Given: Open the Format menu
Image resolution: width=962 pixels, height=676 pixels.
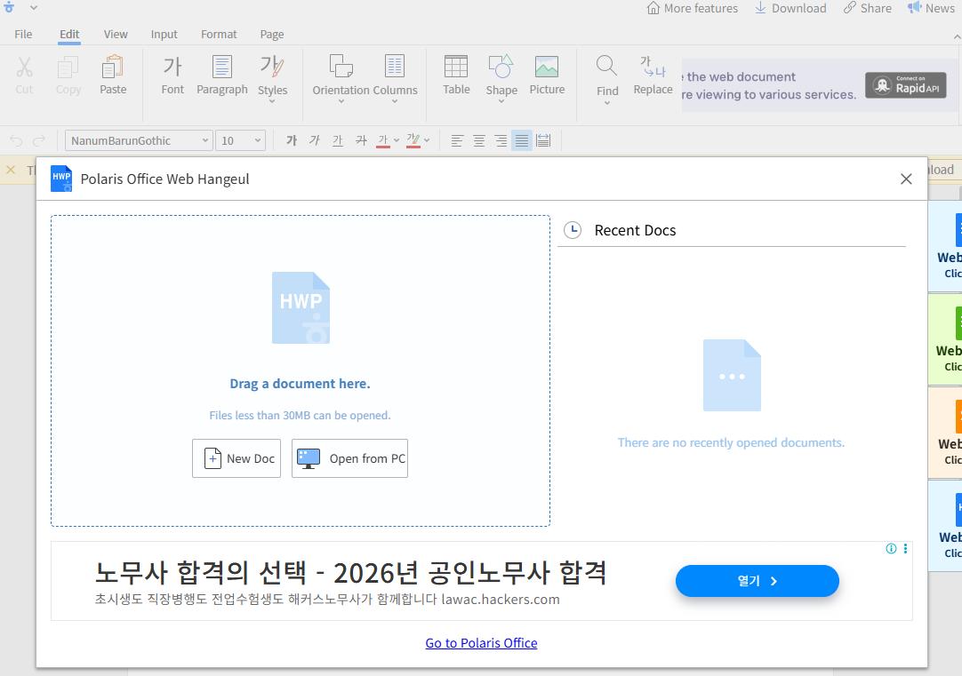Looking at the screenshot, I should pyautogui.click(x=219, y=34).
